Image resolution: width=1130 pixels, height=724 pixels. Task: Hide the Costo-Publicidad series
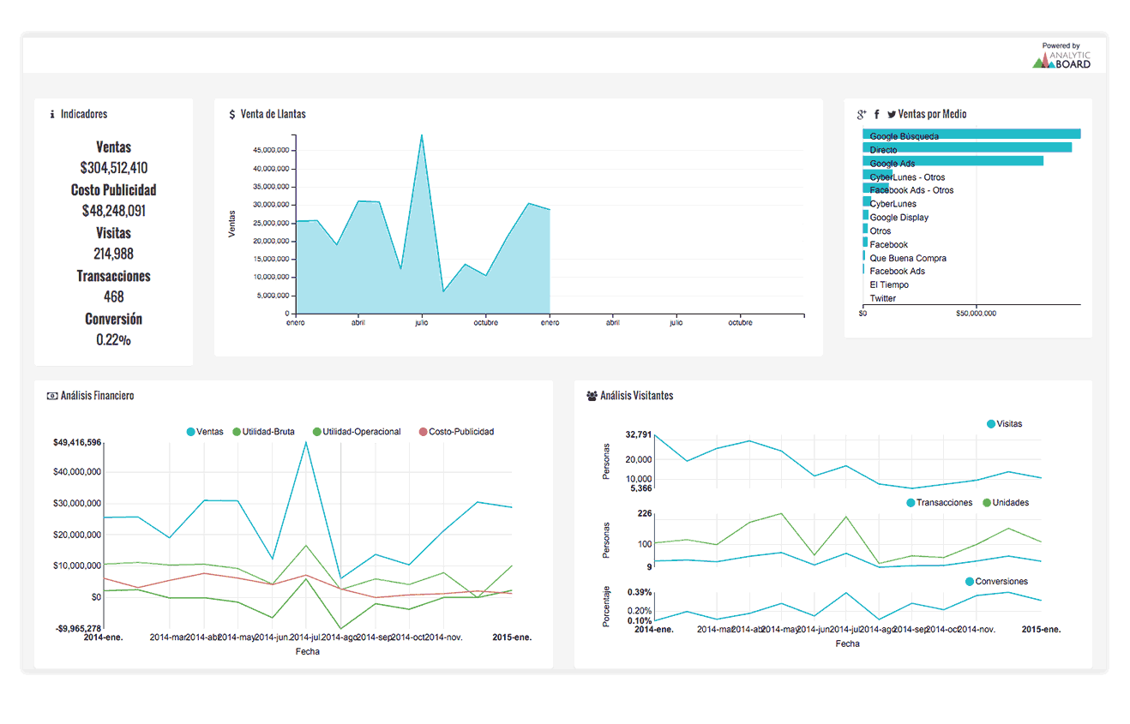(460, 432)
